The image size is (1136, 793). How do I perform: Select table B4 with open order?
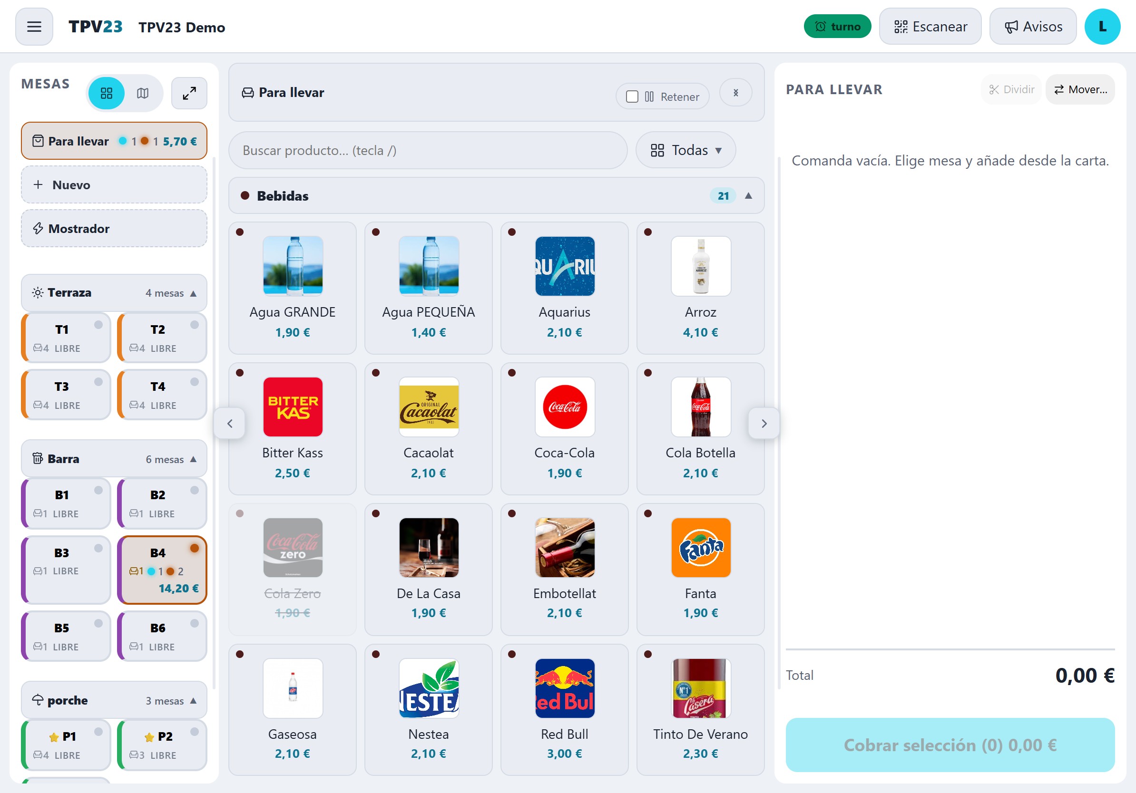[x=162, y=570]
